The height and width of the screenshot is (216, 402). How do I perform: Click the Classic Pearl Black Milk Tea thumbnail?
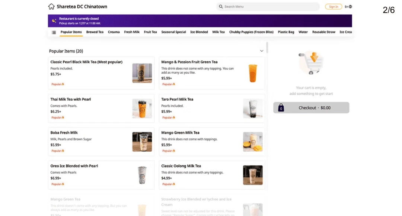point(142,73)
